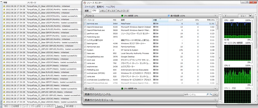Open the ファイル(F) menu
The image size is (258, 108).
pos(90,7)
